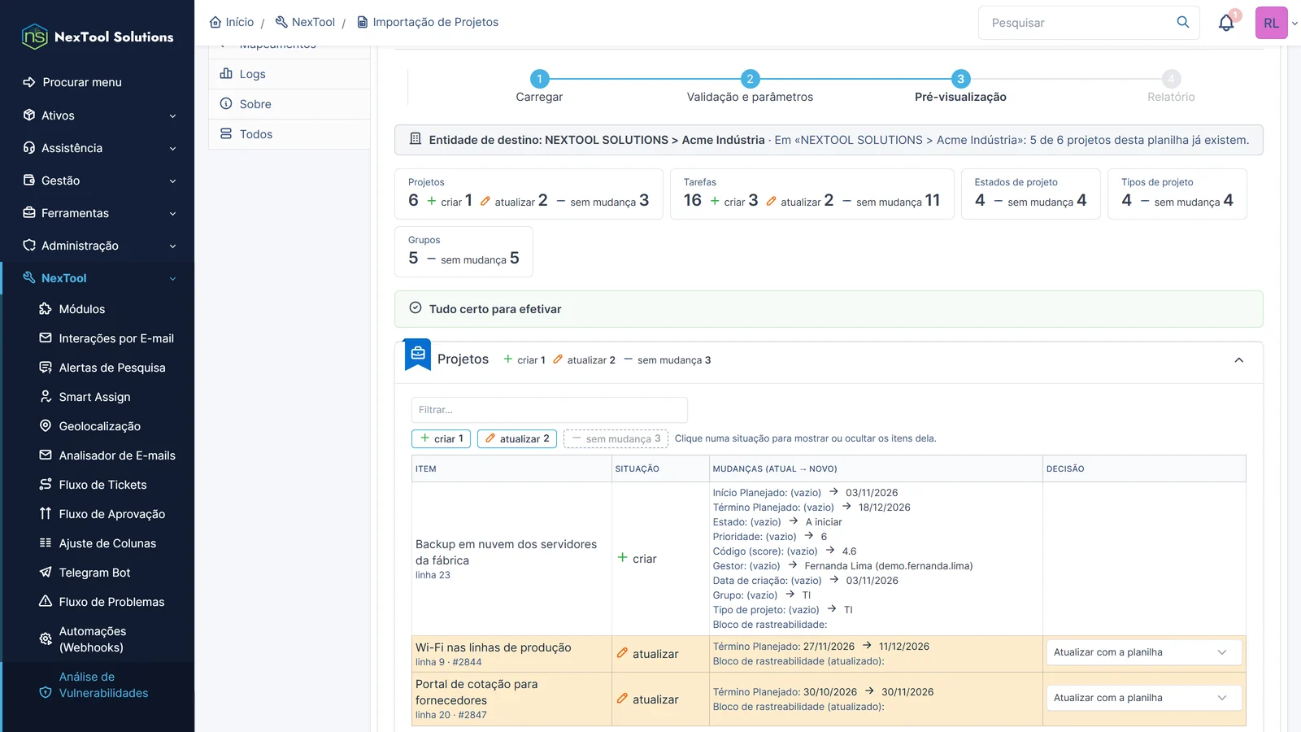Viewport: 1301px width, 732px height.
Task: Click the Geolocalização pin icon
Action: click(x=46, y=426)
